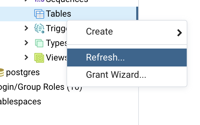Open the Create submenu
Viewport: 200px width, 125px height.
pyautogui.click(x=127, y=32)
